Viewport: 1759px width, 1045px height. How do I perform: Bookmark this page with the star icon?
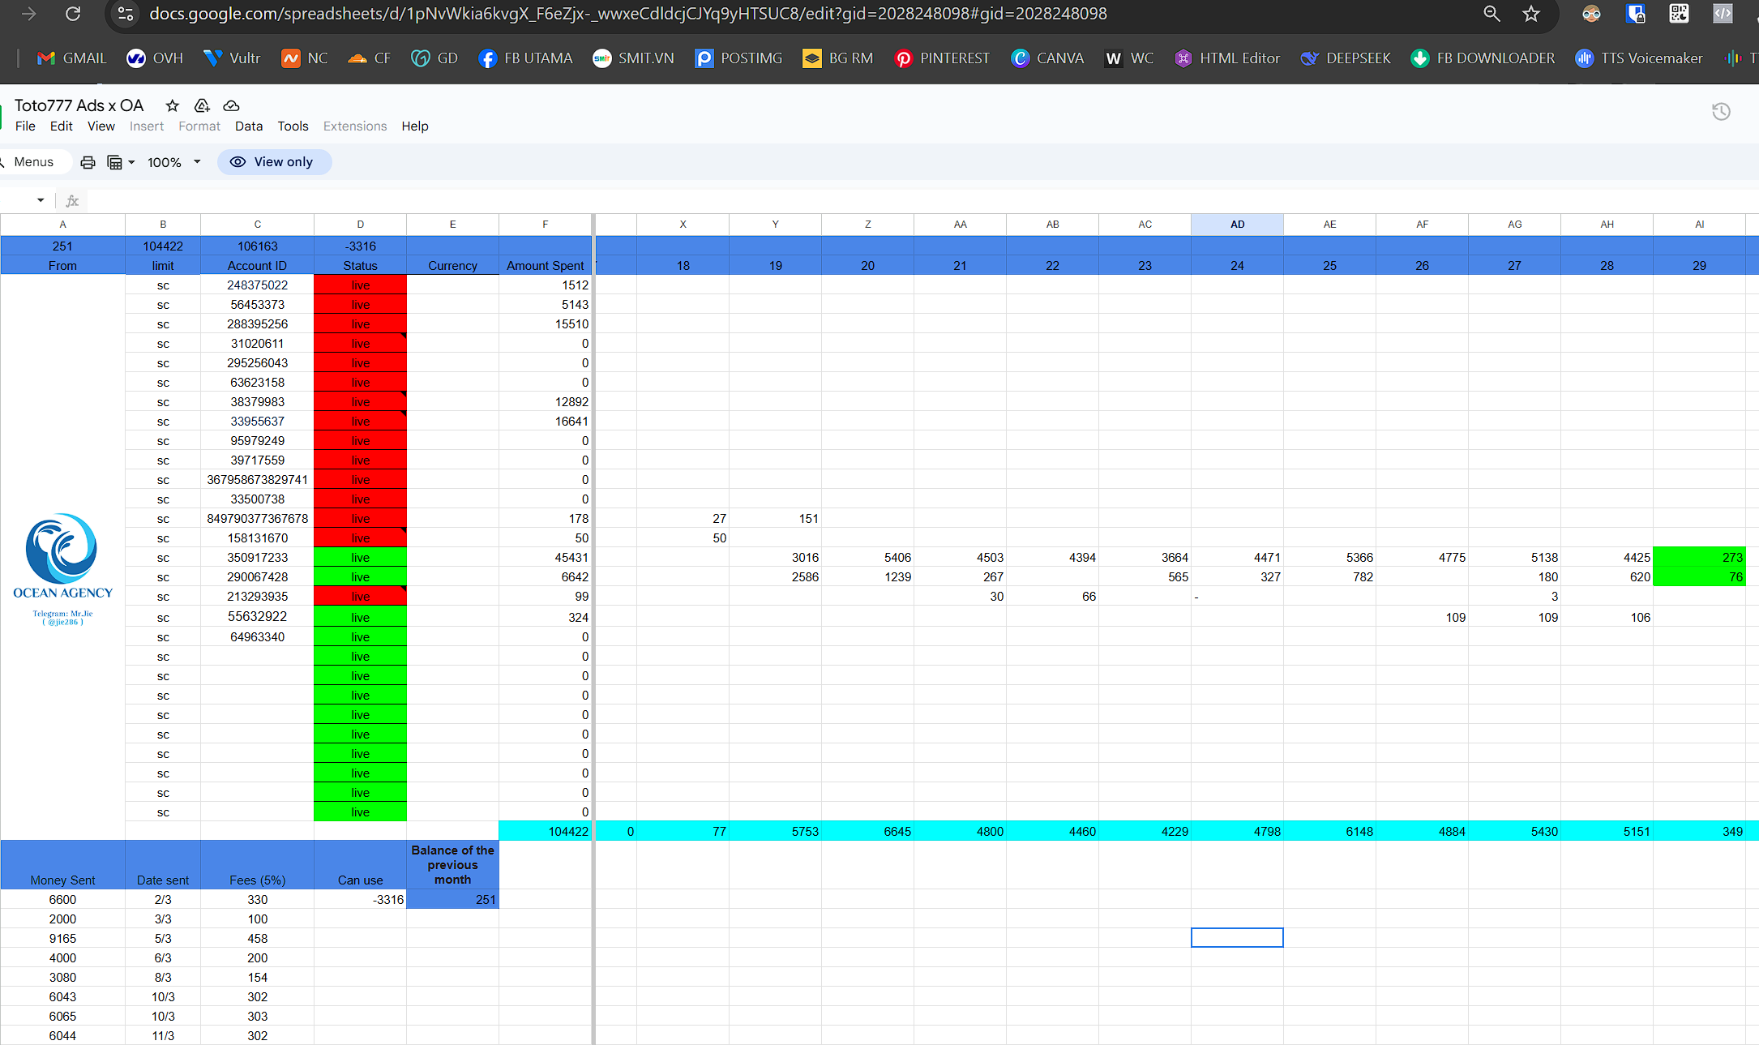(1530, 14)
